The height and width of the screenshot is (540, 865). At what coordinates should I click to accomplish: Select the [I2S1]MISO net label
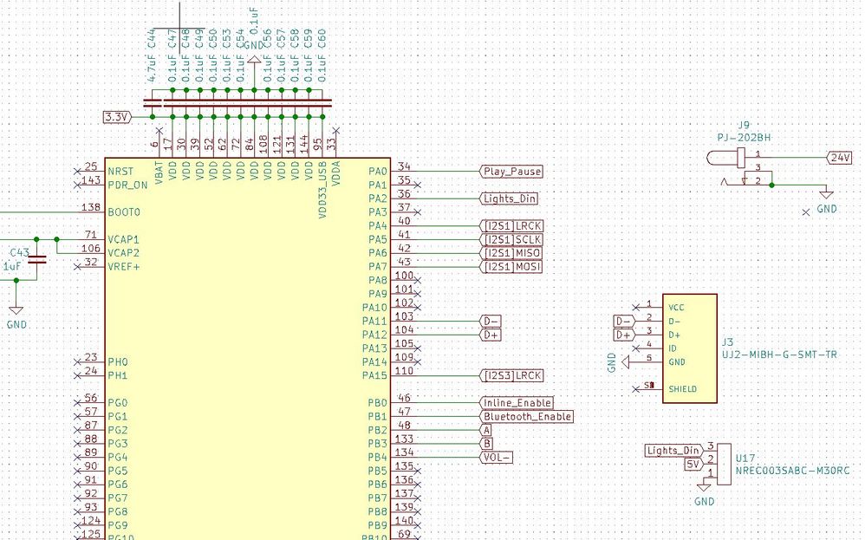tap(511, 253)
